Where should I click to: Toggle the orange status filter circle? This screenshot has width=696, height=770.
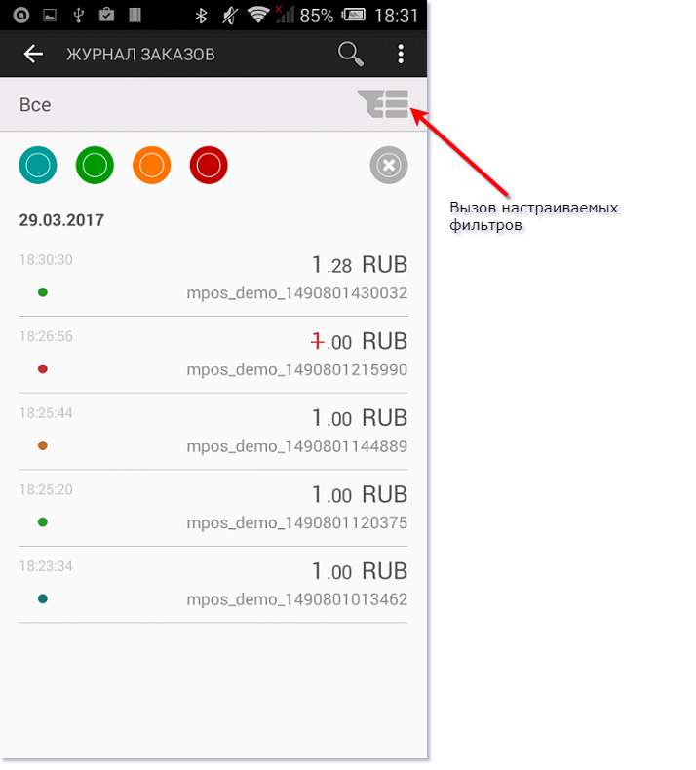[x=152, y=165]
